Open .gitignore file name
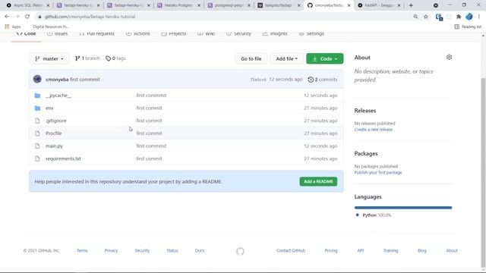The image size is (486, 273). tap(56, 121)
